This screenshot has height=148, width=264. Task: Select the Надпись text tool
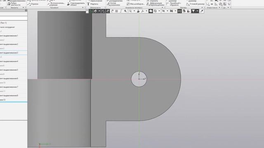pyautogui.click(x=92, y=4)
